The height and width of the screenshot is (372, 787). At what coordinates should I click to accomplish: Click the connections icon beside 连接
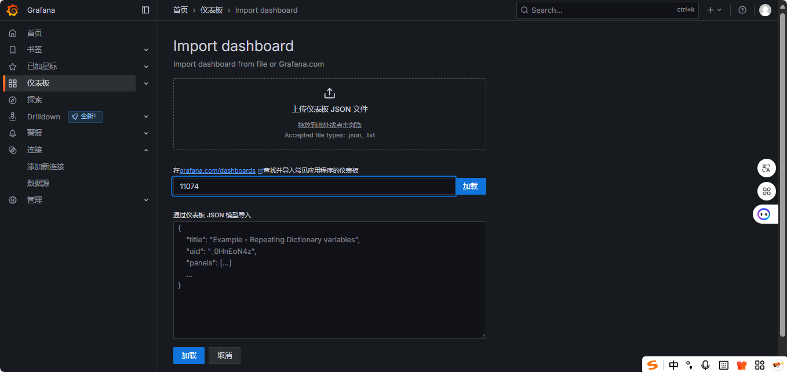[13, 150]
